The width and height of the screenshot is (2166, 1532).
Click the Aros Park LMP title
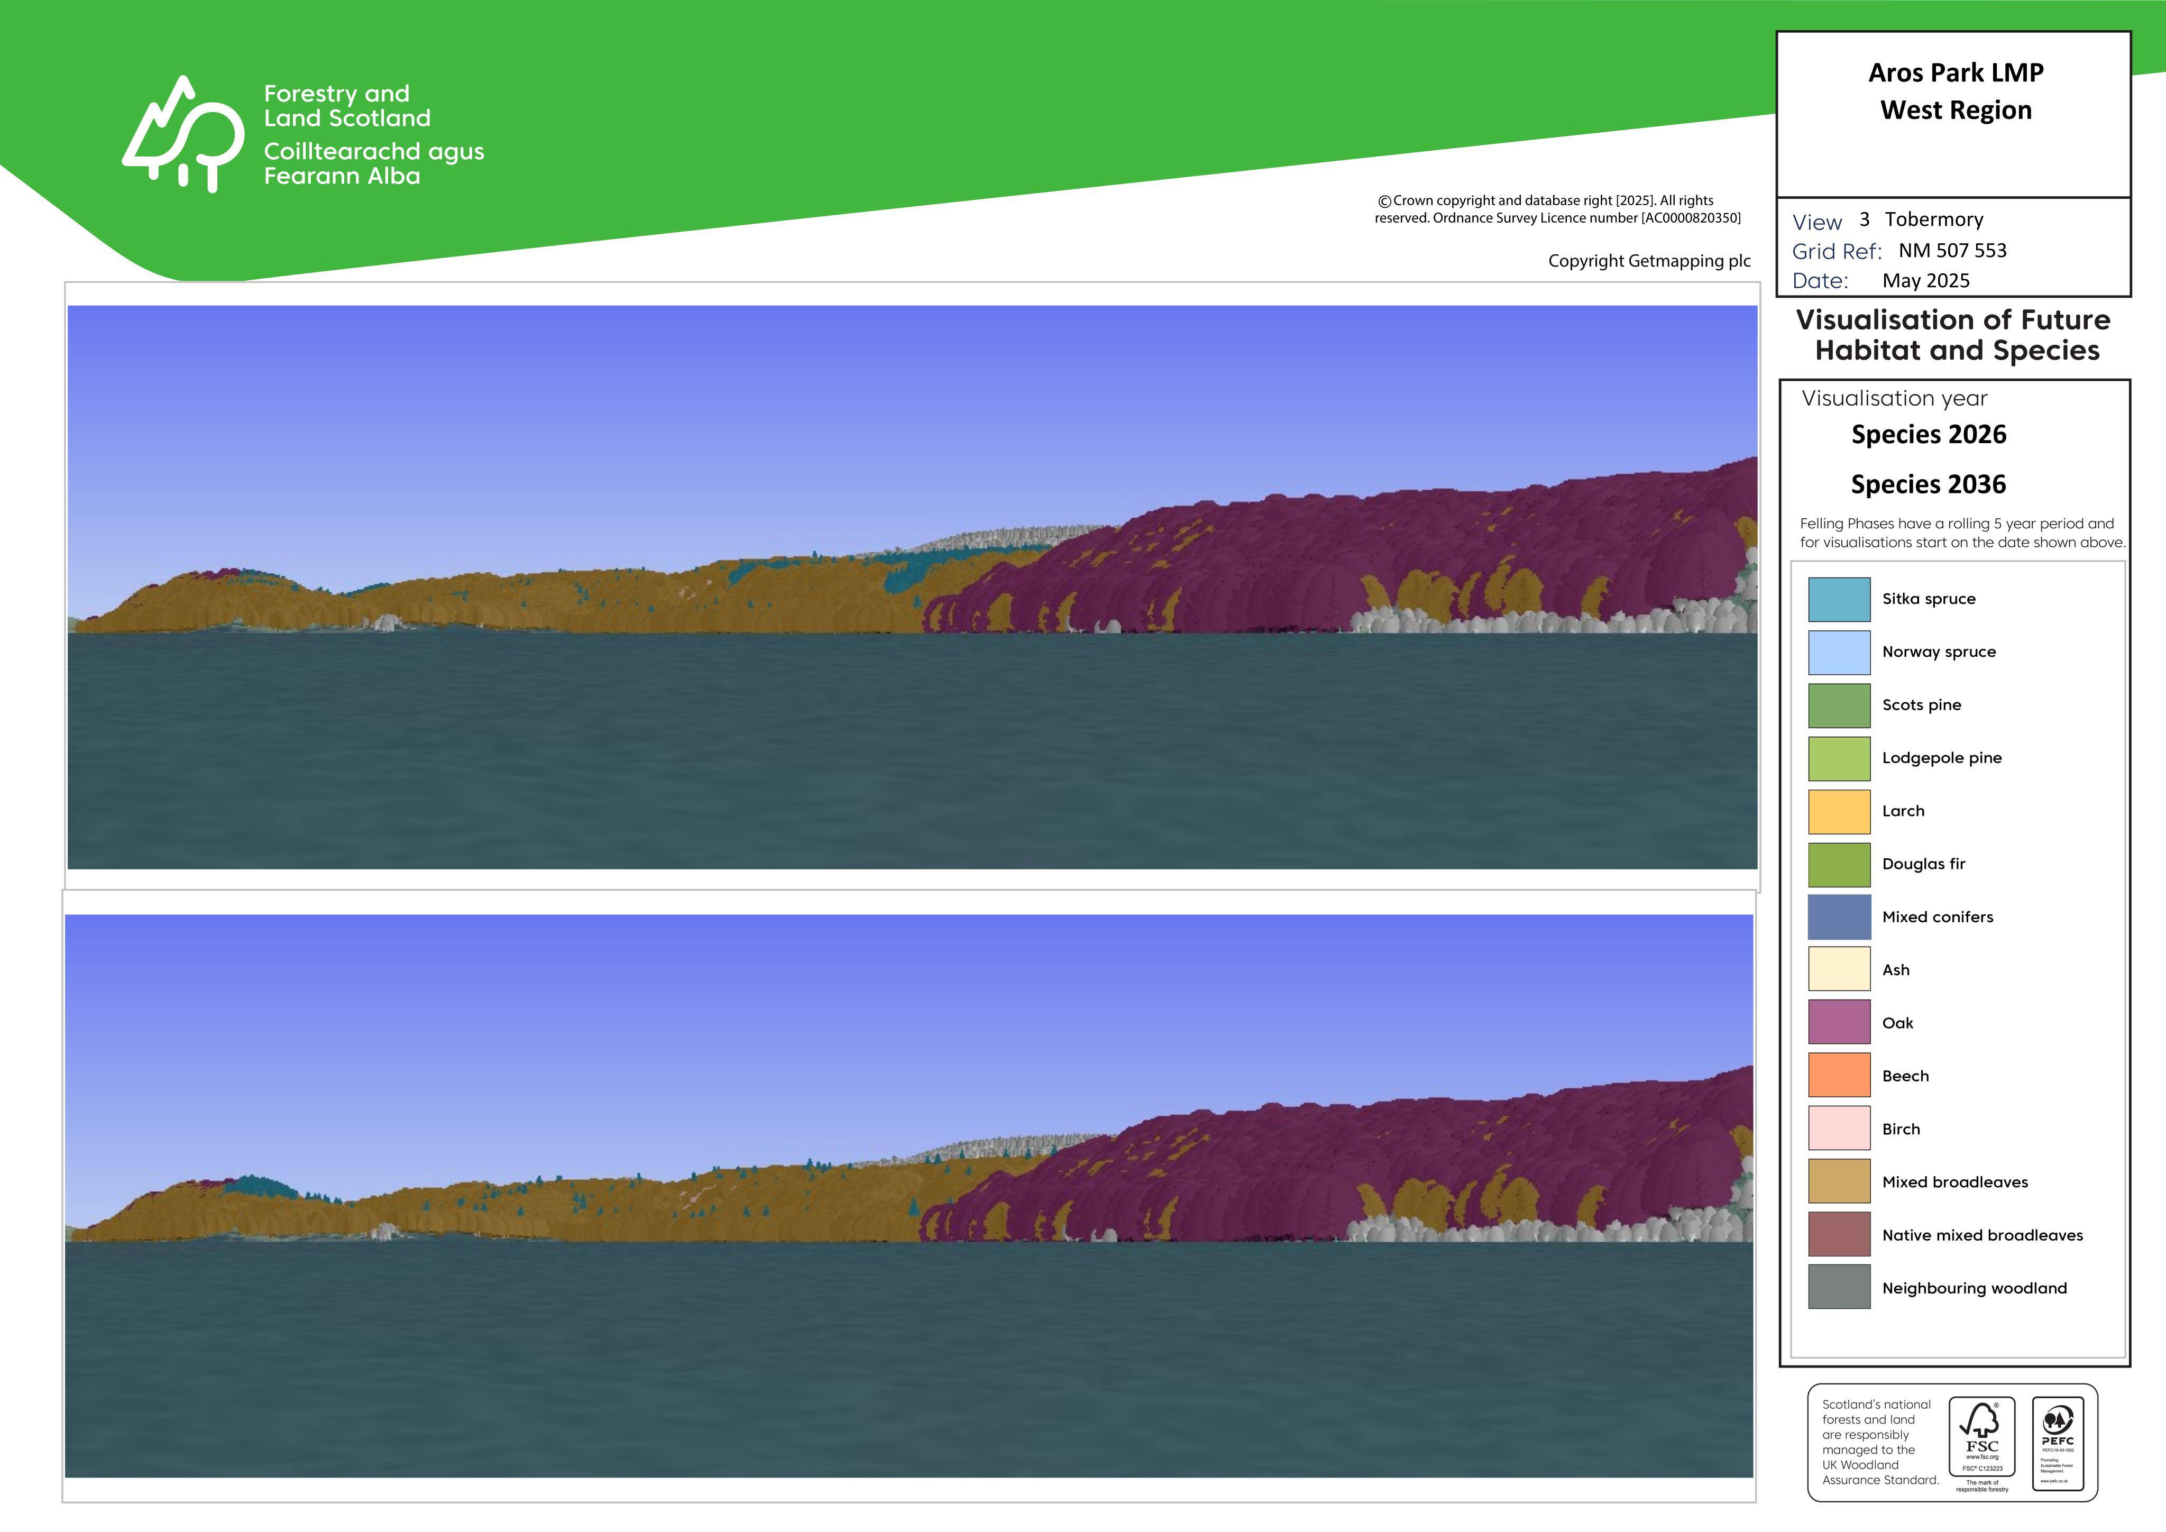point(1956,72)
